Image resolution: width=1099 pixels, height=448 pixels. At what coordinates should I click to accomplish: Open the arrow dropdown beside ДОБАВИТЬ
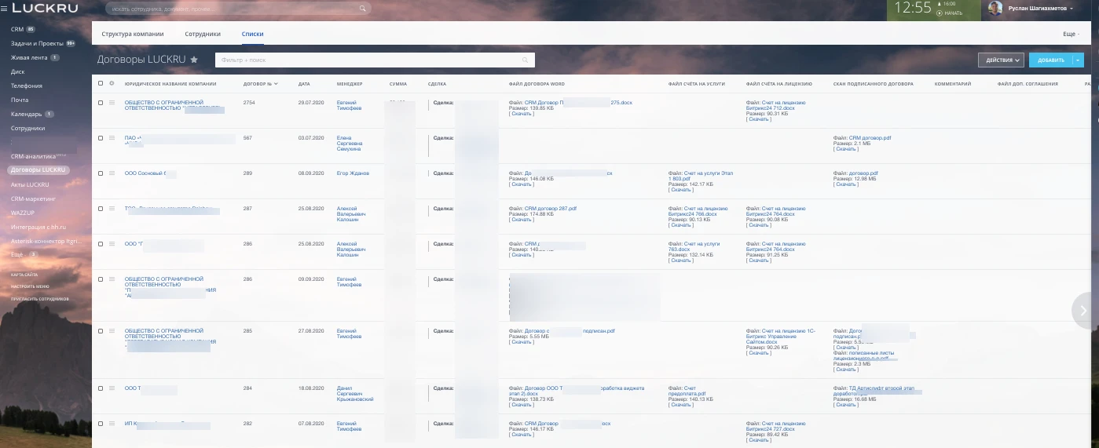coord(1078,60)
